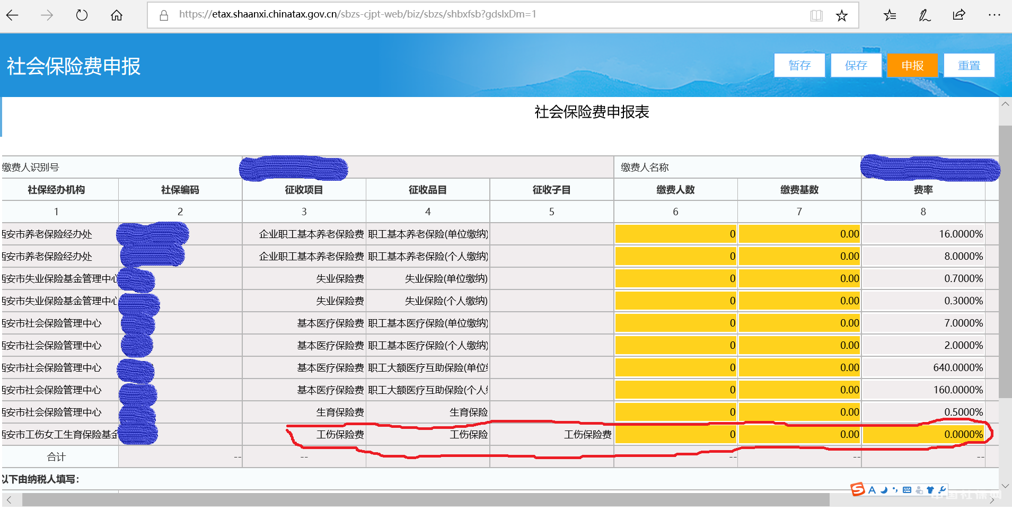The image size is (1012, 510).
Task: Click 工伤保险 rate field showing 0.0000%
Action: click(x=923, y=434)
